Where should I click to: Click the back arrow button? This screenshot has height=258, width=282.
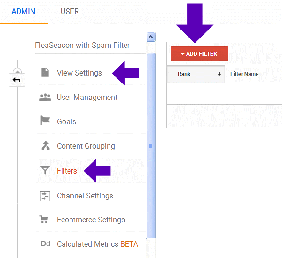(16, 80)
